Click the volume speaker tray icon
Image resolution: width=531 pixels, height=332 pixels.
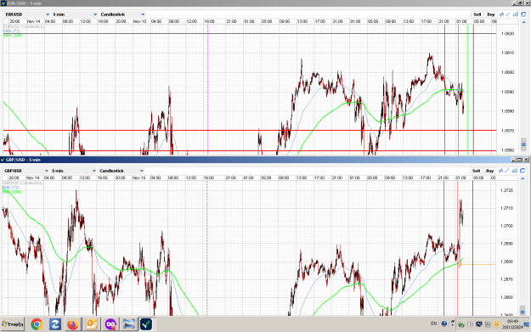tap(470, 324)
